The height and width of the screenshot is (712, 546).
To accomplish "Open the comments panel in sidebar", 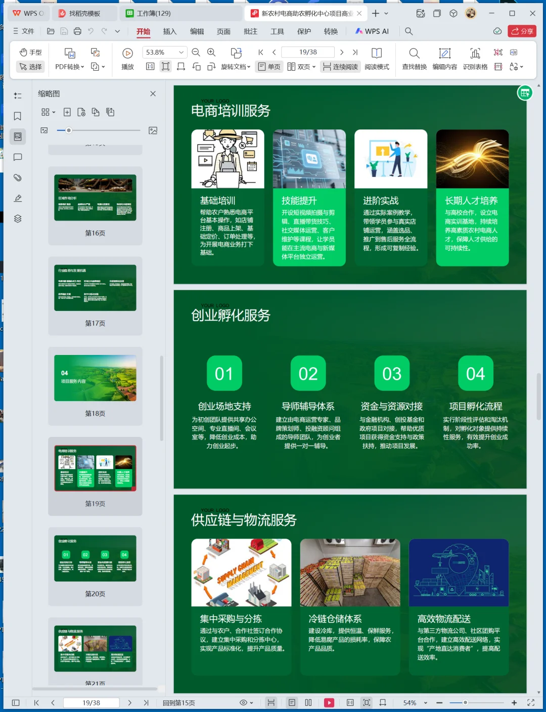I will click(18, 157).
